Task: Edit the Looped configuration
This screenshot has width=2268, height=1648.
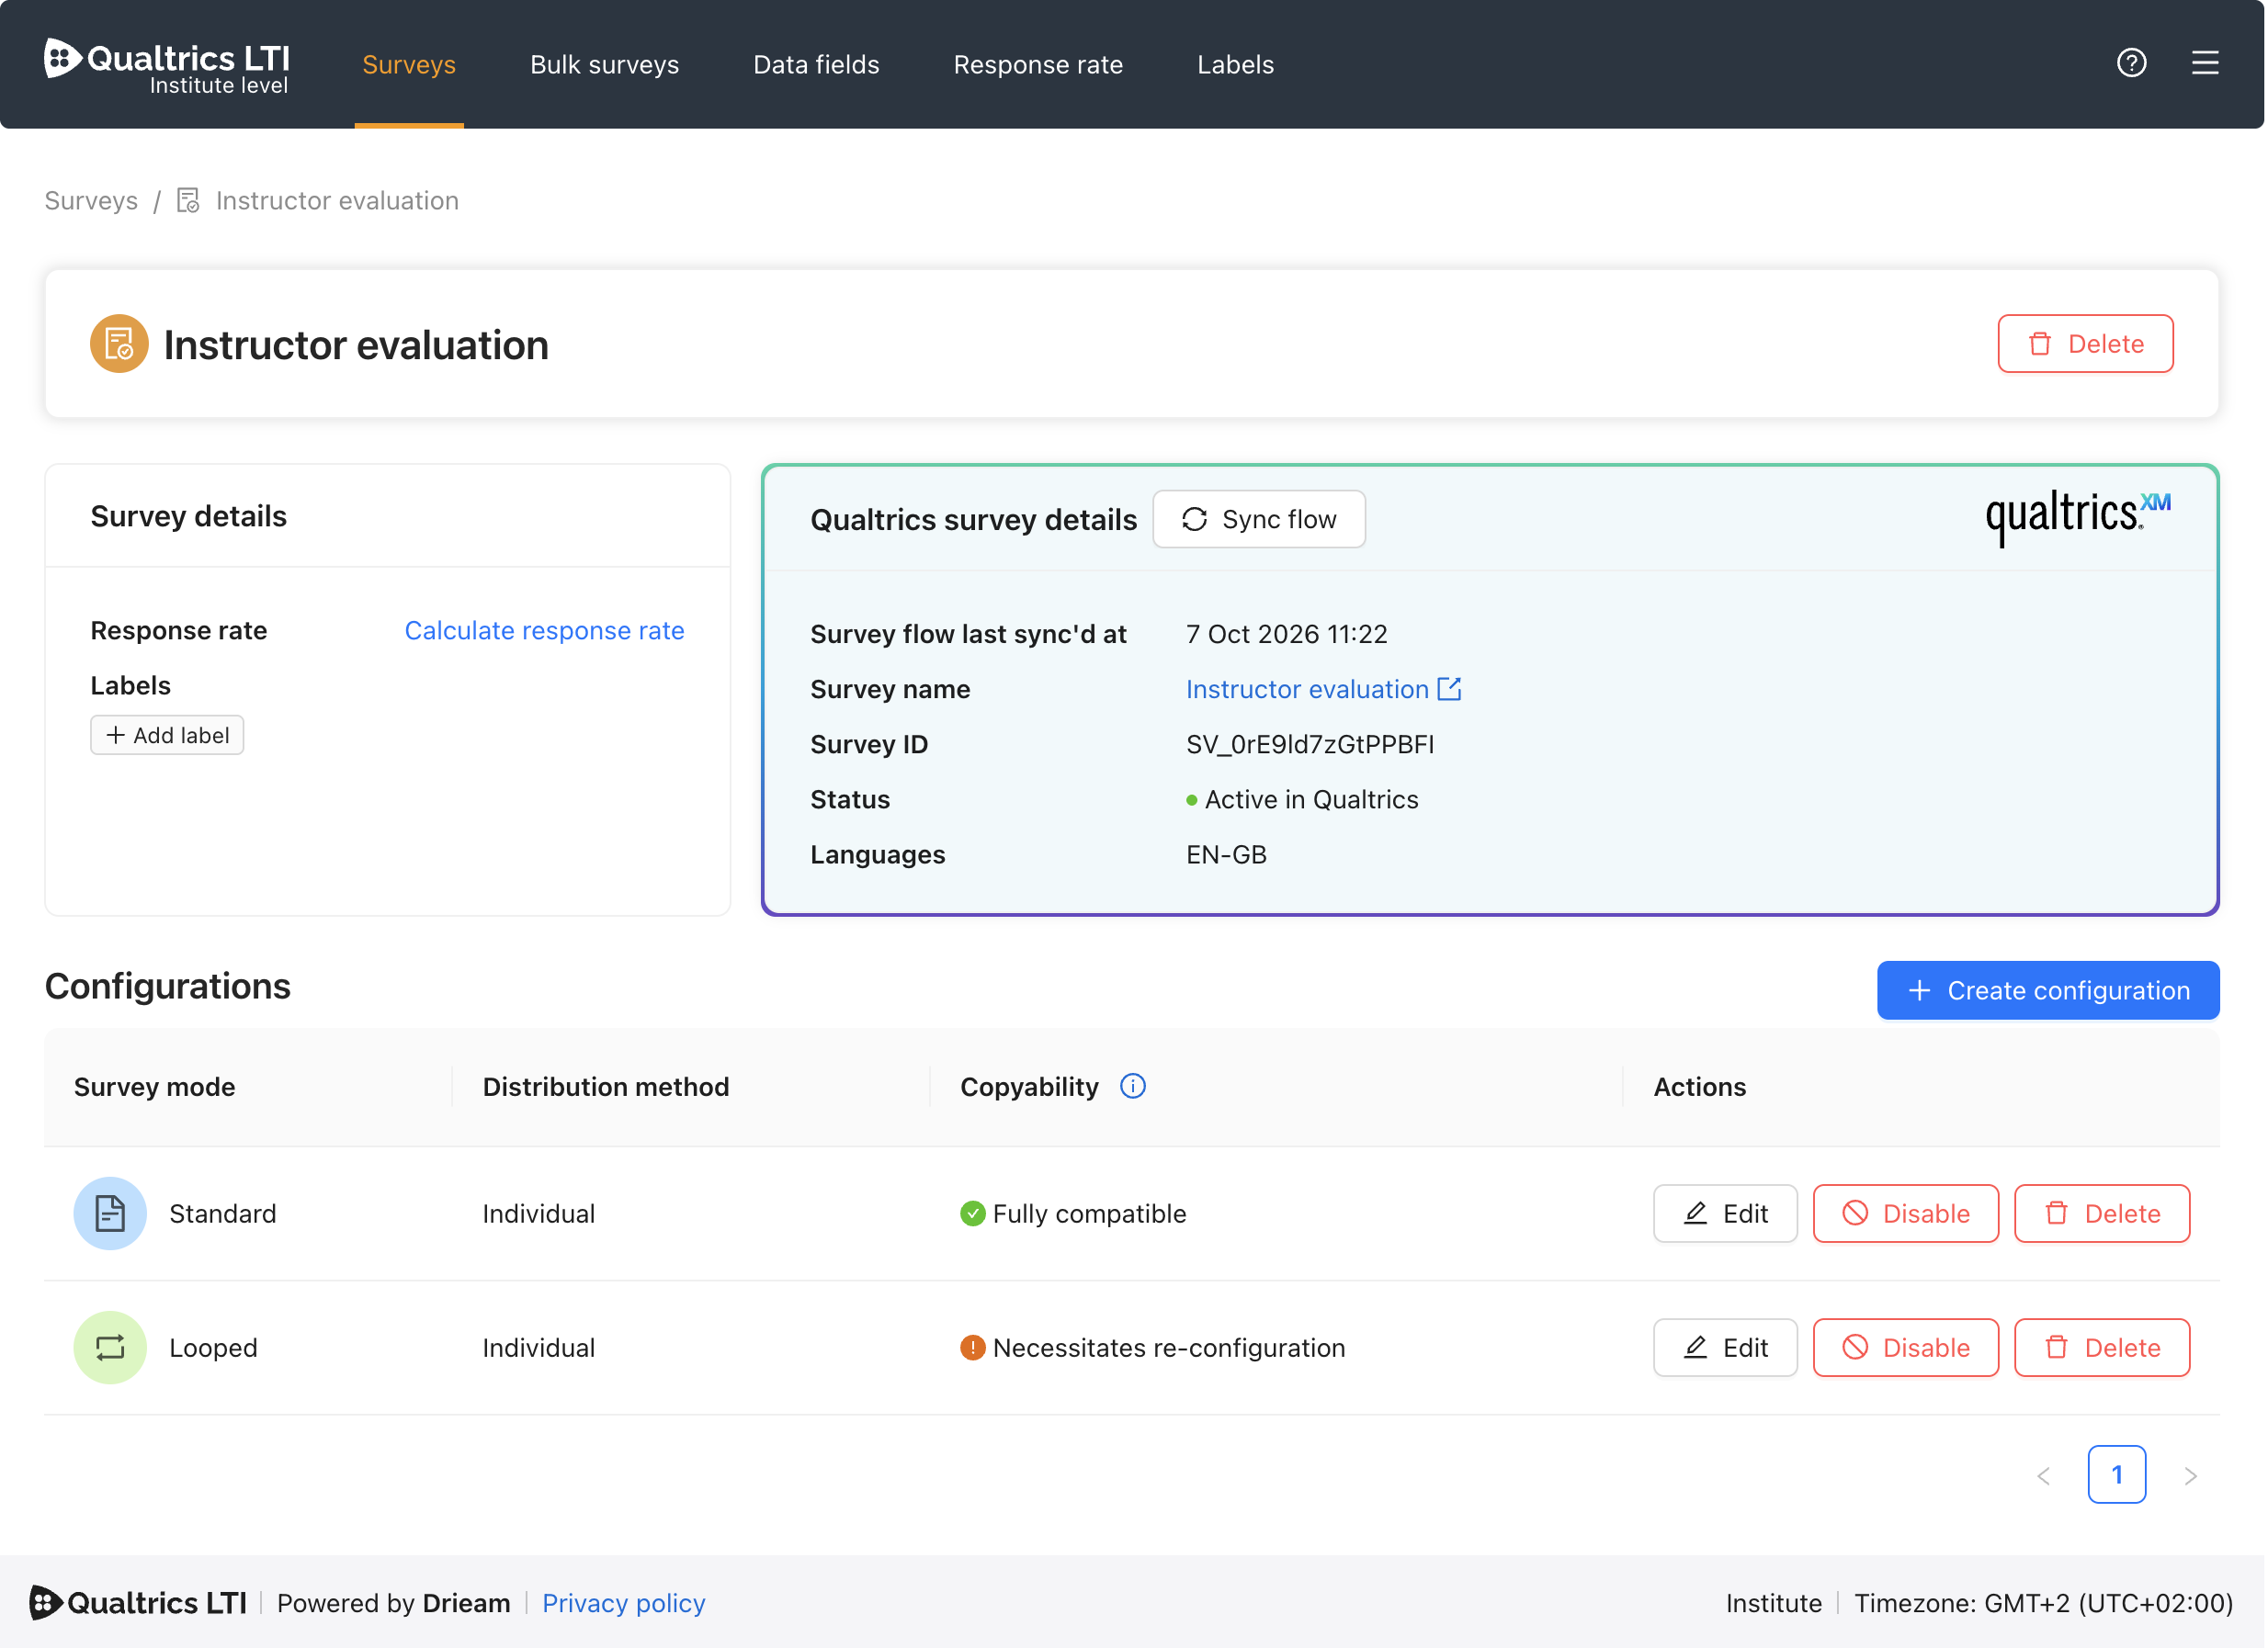Action: click(1724, 1348)
